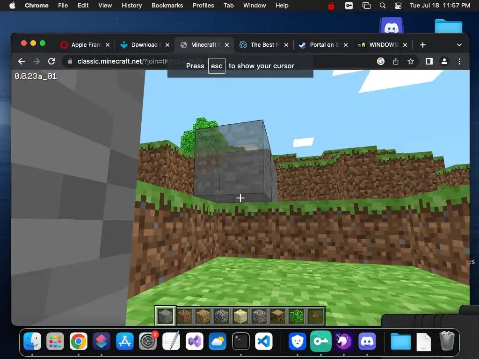Click the red lock menu bar icon

pos(331,6)
